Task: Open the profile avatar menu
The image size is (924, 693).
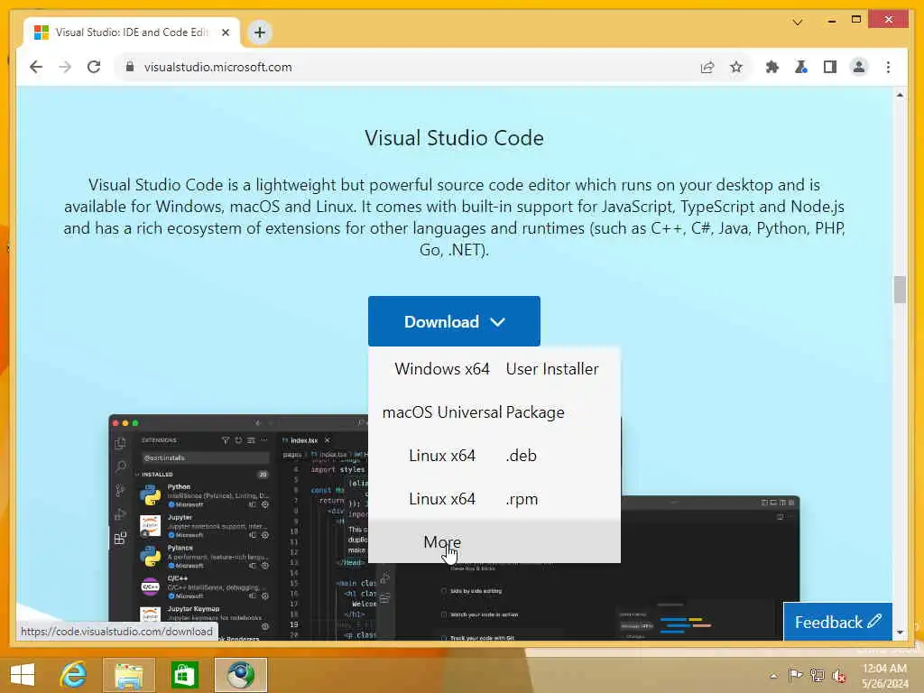Action: click(x=859, y=67)
